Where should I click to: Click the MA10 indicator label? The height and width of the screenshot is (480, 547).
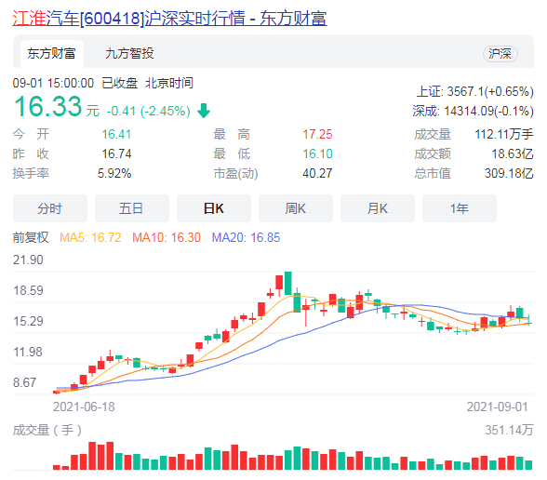pos(167,237)
